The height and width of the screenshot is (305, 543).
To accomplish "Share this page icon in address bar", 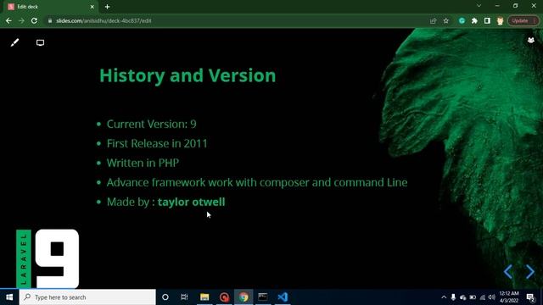I will click(x=433, y=20).
